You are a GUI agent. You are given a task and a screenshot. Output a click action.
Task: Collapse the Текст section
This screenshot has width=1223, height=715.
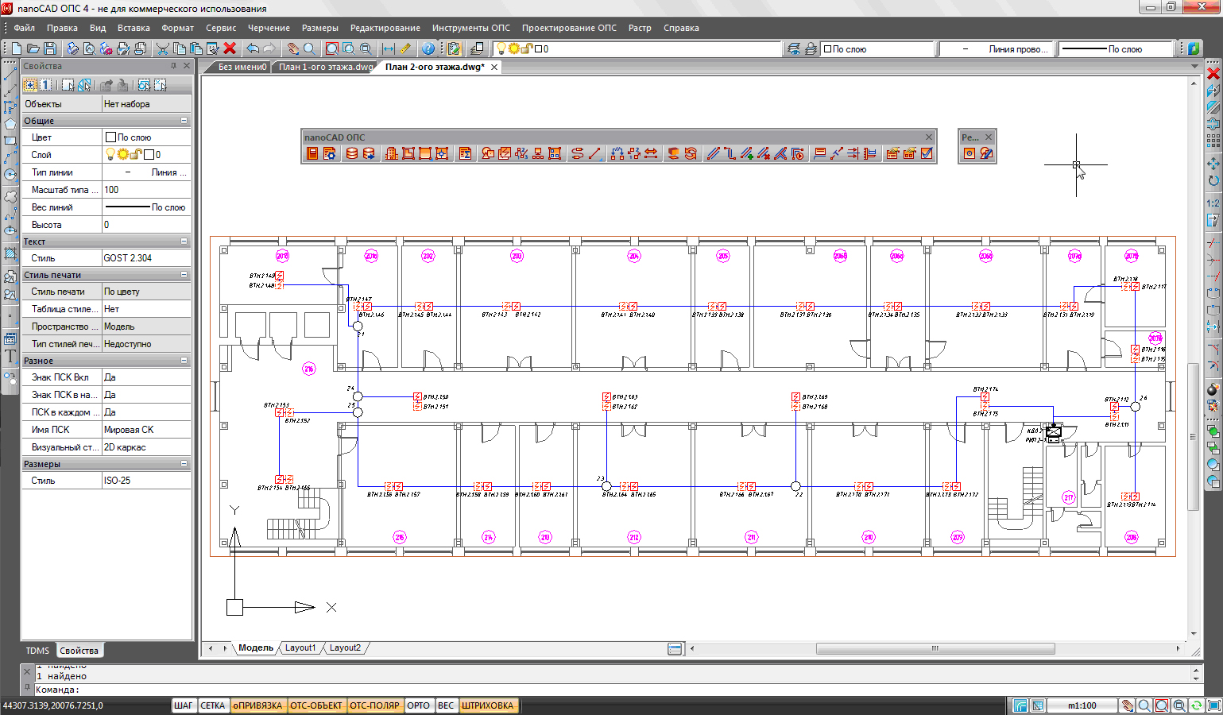coord(184,242)
